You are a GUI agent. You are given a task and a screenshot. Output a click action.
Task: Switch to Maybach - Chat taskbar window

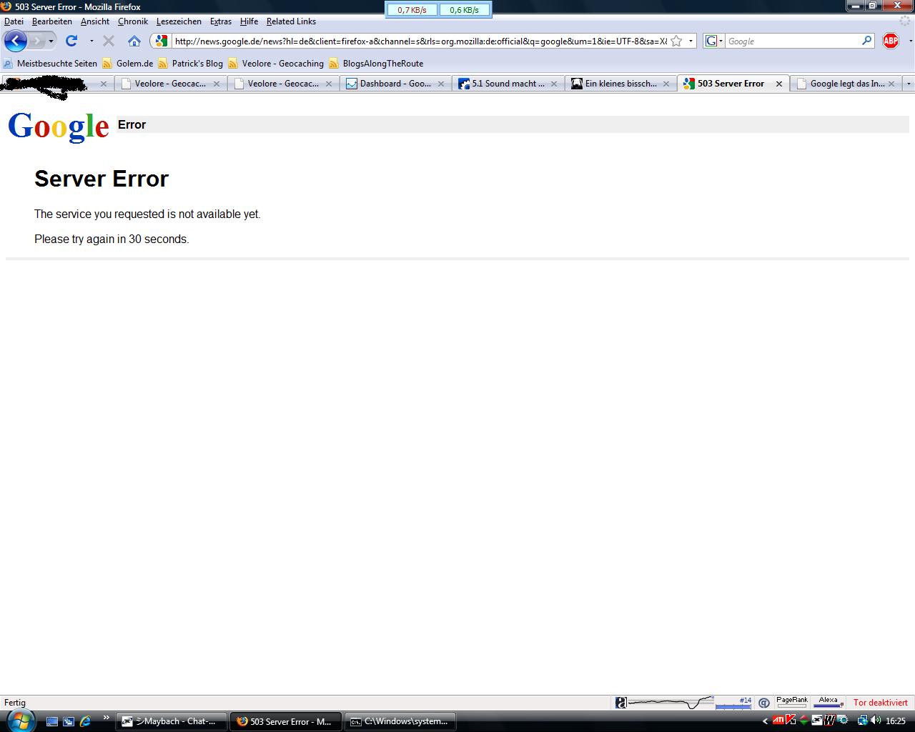[x=172, y=721]
